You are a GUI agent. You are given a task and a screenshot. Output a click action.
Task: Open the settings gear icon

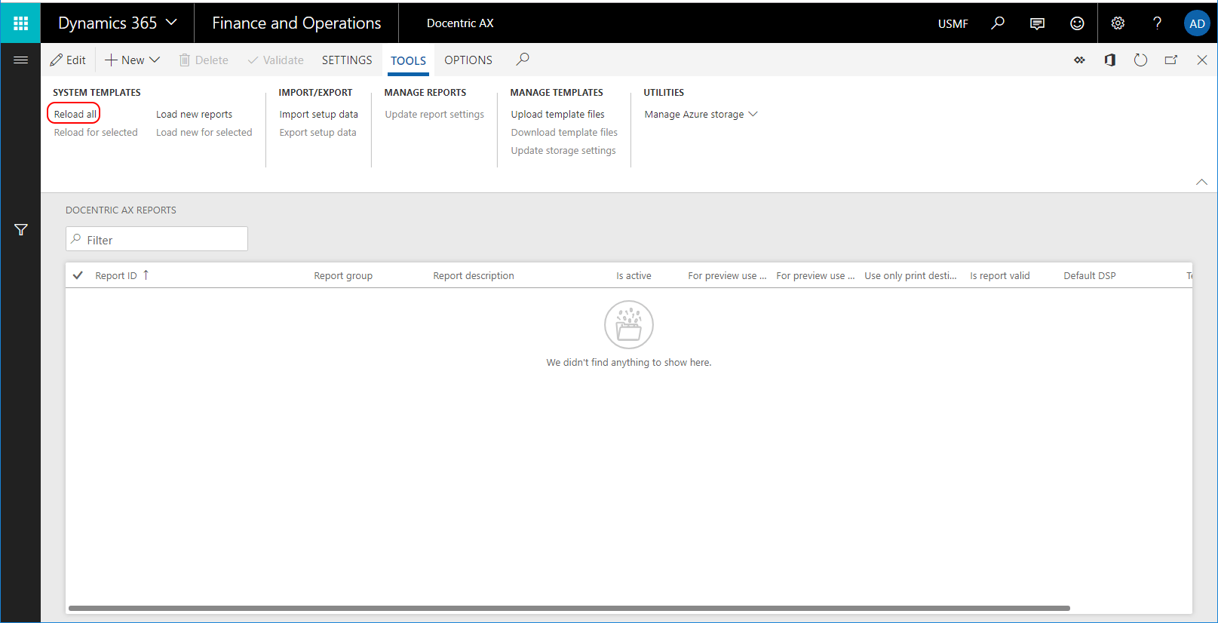tap(1118, 23)
